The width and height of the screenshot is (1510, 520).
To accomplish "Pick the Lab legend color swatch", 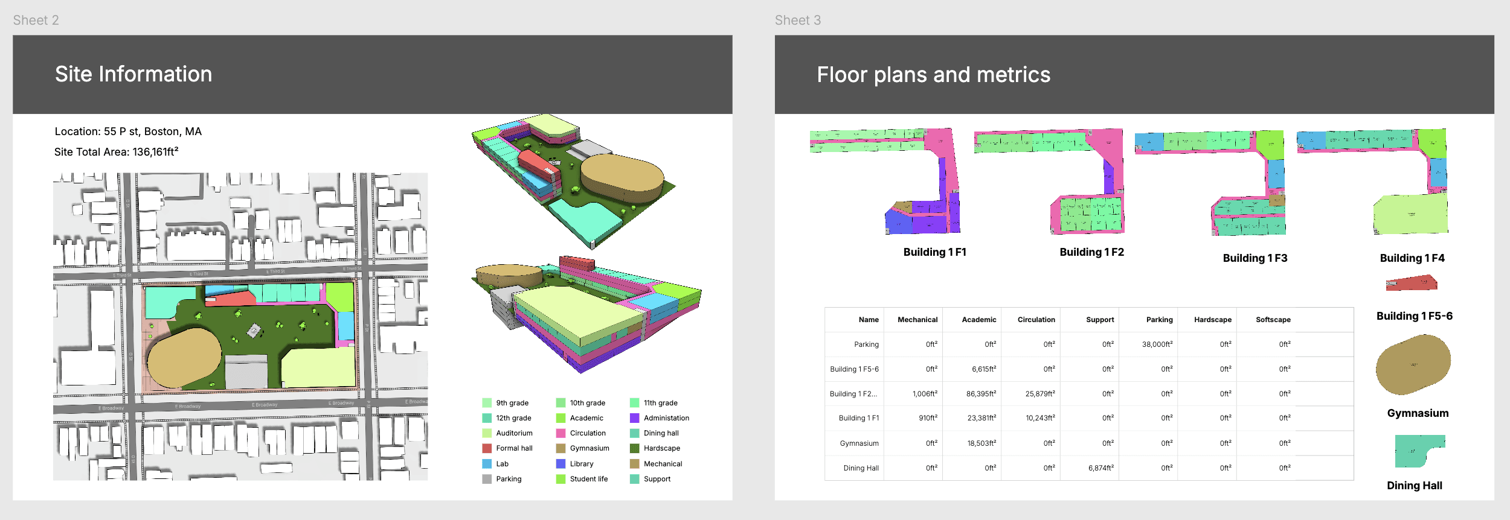I will [x=487, y=464].
